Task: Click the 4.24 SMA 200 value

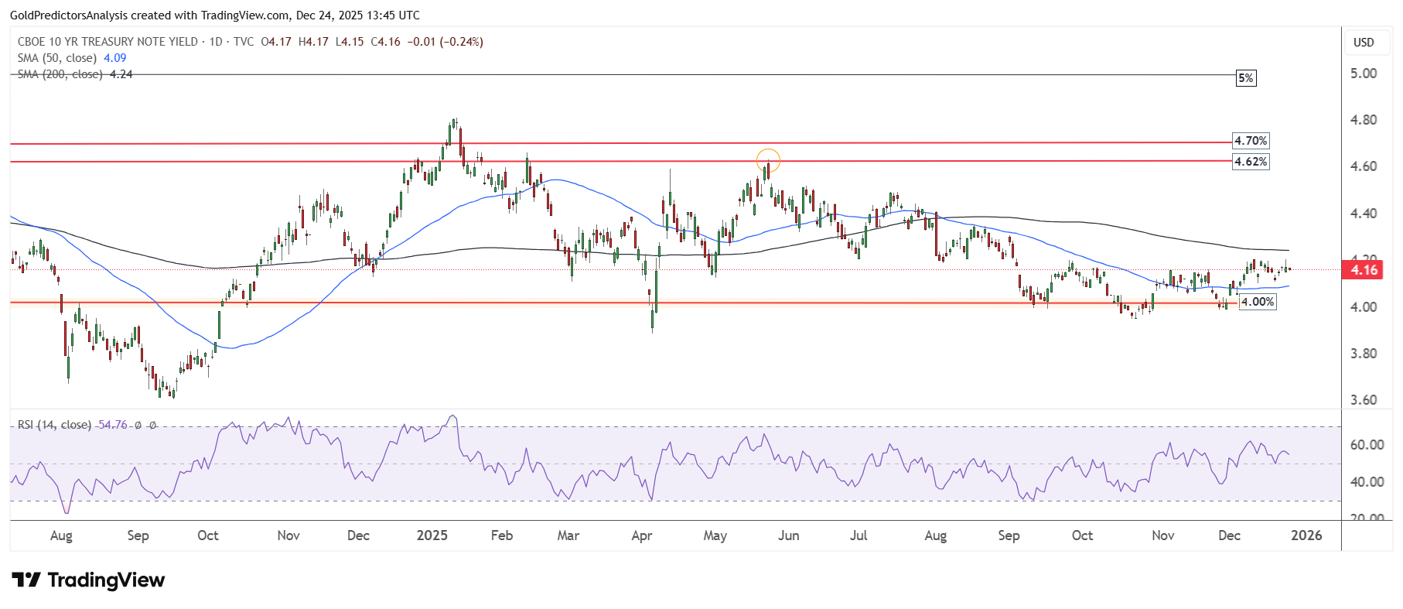Action: tap(121, 74)
